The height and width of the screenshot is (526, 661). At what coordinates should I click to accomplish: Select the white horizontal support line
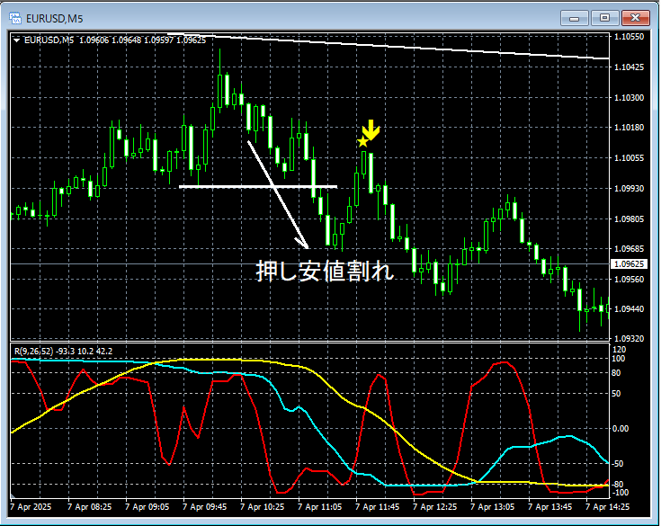pos(258,186)
